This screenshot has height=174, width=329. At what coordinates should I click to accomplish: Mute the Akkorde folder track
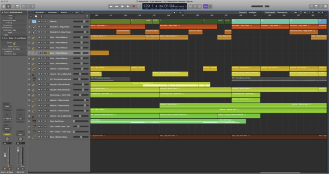point(39,22)
